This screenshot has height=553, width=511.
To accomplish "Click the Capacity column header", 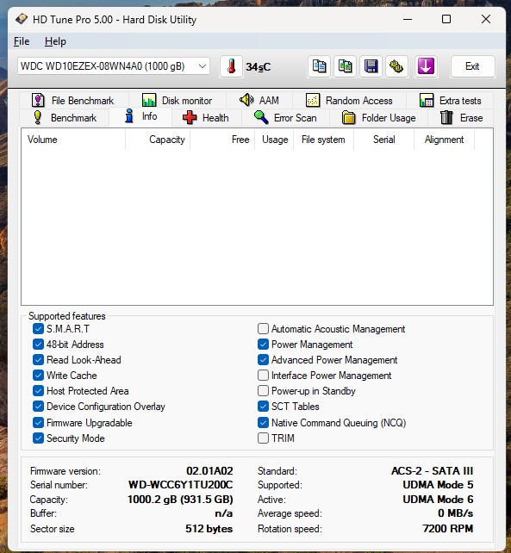I will [x=158, y=140].
